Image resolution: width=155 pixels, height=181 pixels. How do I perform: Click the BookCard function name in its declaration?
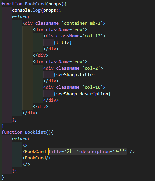35,4
